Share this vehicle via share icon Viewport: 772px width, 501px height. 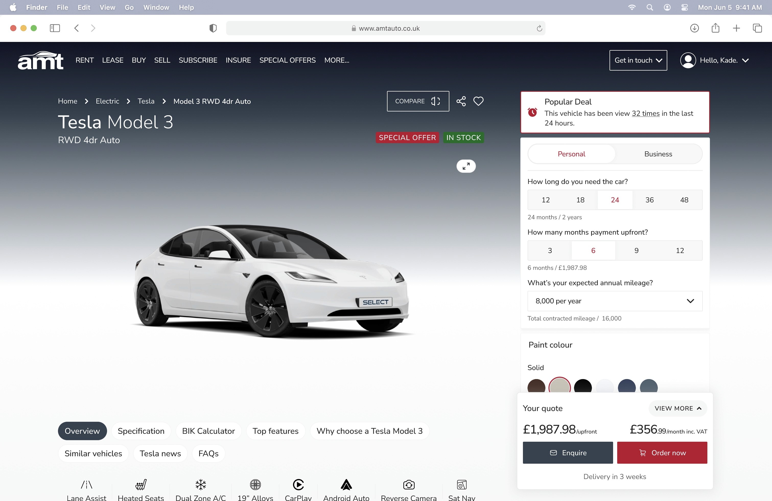coord(461,101)
